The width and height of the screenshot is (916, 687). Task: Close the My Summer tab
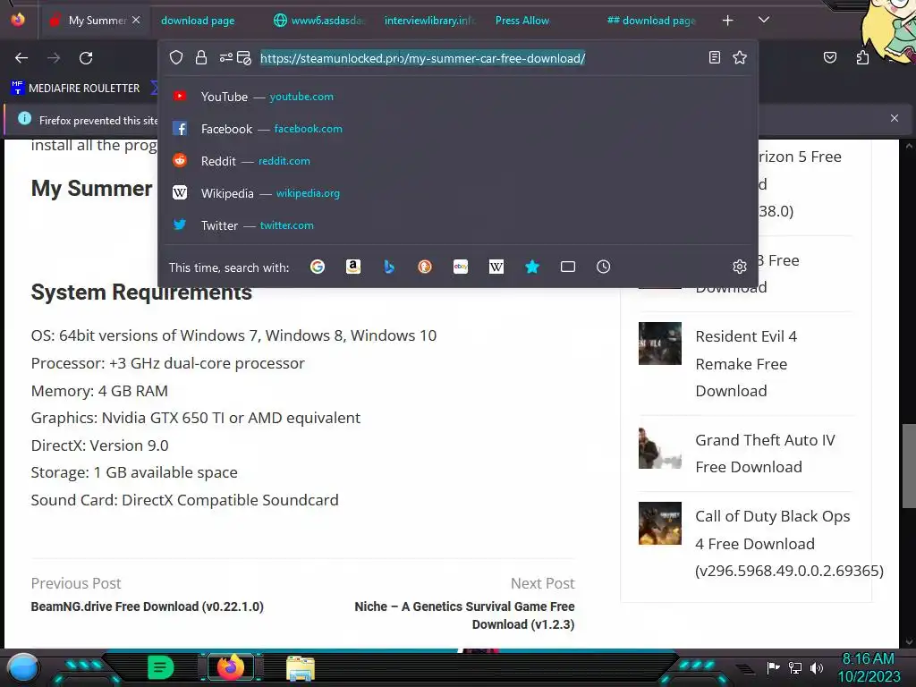click(136, 20)
